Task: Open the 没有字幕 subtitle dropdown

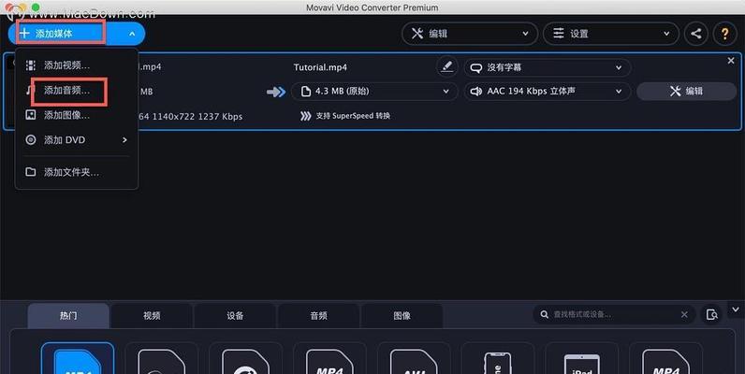Action: pos(548,67)
